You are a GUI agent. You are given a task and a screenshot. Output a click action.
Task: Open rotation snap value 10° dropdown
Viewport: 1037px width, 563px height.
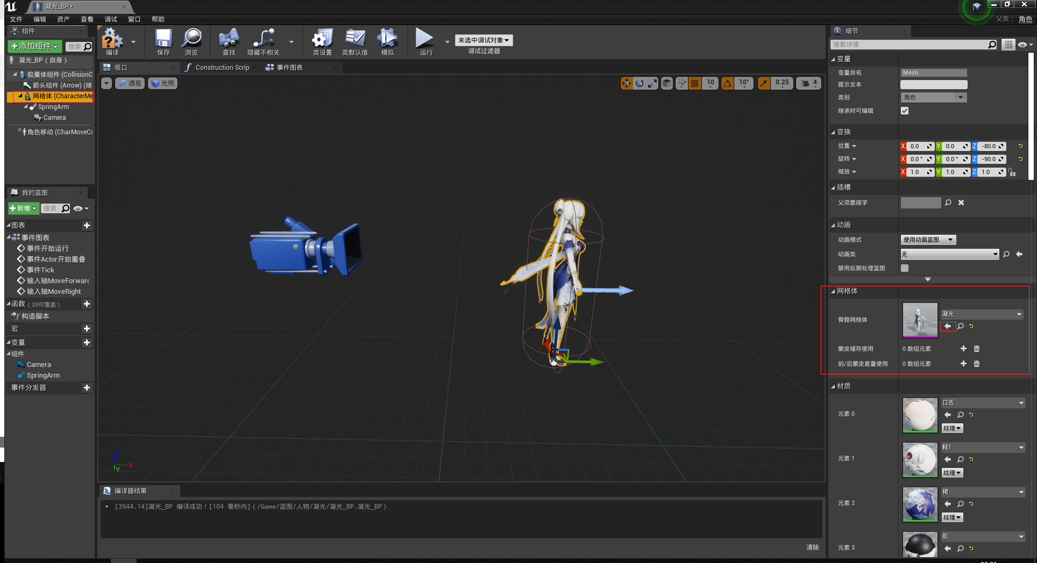click(x=744, y=83)
